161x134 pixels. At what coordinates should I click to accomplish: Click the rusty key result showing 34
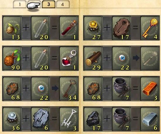pyautogui.click(x=69, y=89)
